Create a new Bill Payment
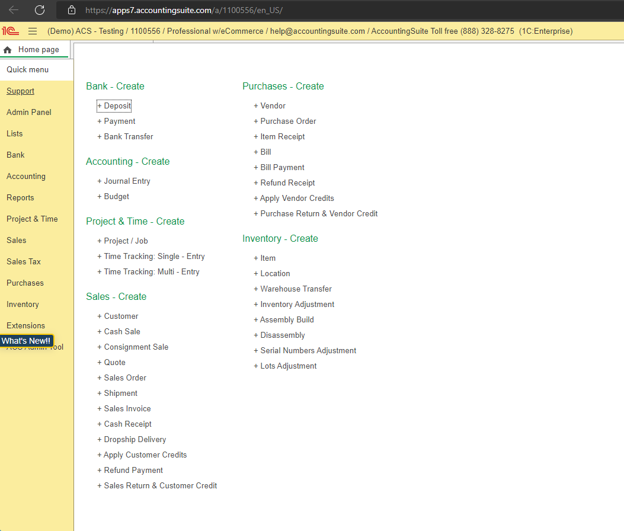Viewport: 624px width, 531px height. point(279,168)
